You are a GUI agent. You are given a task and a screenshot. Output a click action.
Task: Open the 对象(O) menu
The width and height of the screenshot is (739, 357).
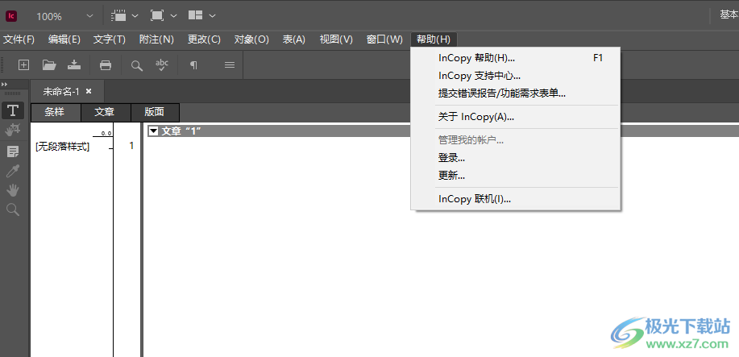[x=251, y=39]
